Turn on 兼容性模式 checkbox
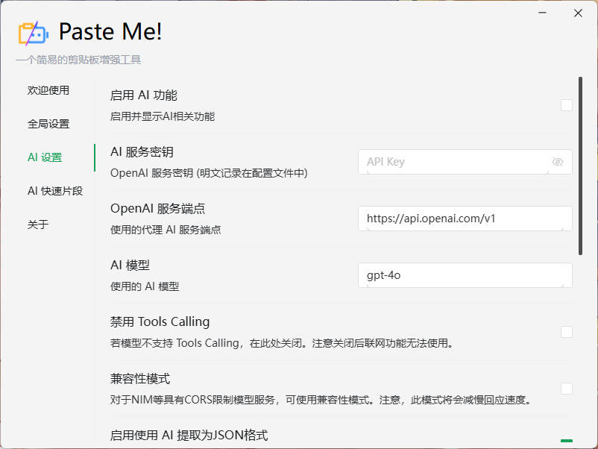Viewport: 598px width, 449px height. pyautogui.click(x=567, y=389)
